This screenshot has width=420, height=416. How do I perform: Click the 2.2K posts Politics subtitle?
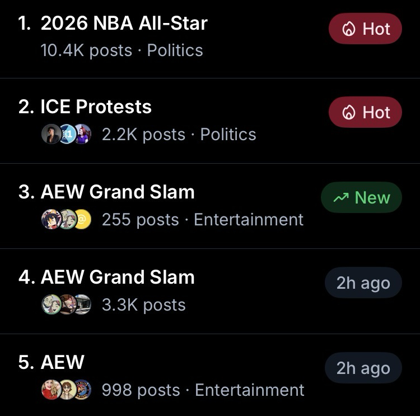coord(179,135)
